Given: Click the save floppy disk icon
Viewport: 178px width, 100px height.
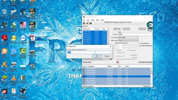Looking at the screenshot, I should coord(91,23).
